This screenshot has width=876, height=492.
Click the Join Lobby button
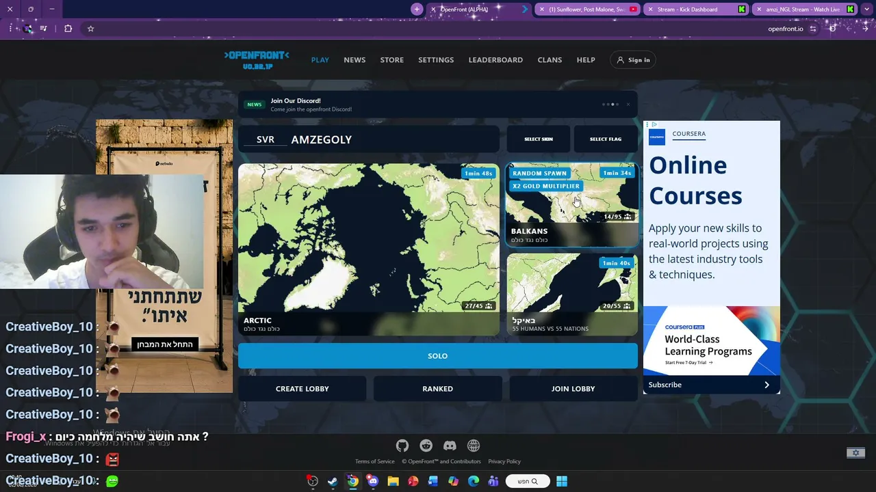click(x=574, y=389)
